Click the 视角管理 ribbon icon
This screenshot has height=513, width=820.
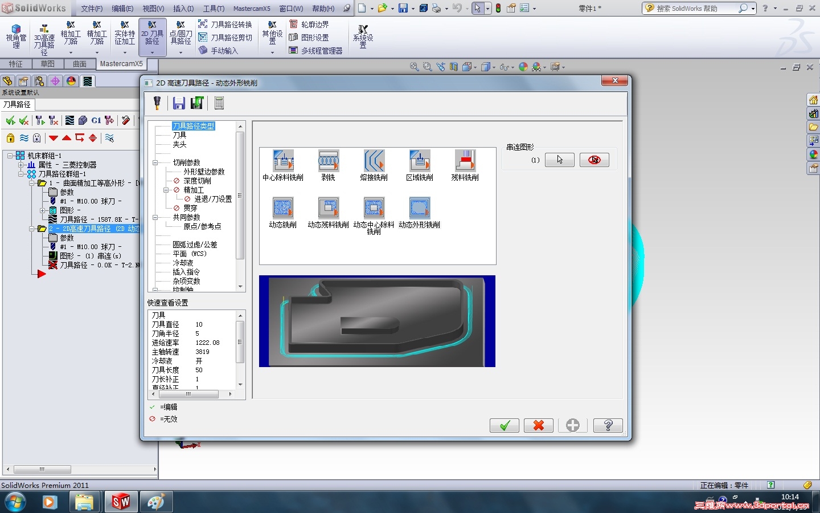(16, 36)
